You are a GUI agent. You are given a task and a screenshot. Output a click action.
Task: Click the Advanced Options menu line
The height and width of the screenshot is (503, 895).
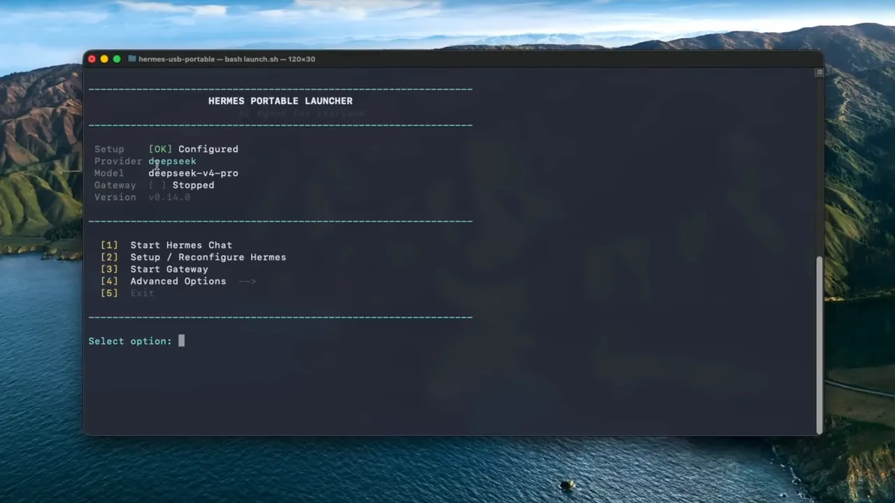pos(178,282)
